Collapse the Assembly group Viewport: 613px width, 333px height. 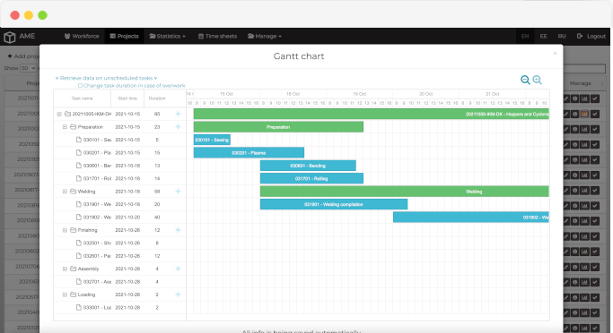pos(65,269)
